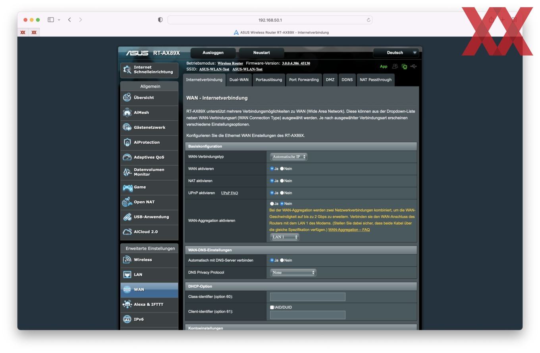Open the Internet Schnelleinrichtung wizard icon

tap(127, 69)
